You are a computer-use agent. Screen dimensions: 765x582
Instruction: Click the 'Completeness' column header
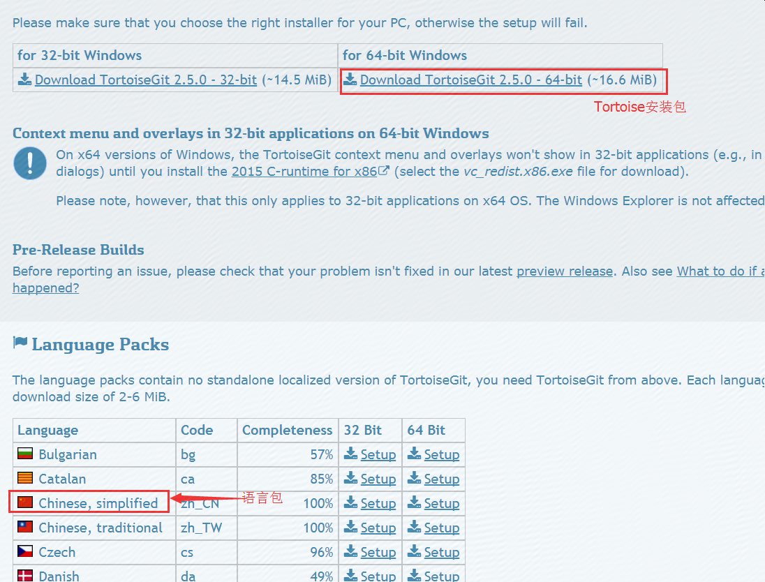(288, 431)
